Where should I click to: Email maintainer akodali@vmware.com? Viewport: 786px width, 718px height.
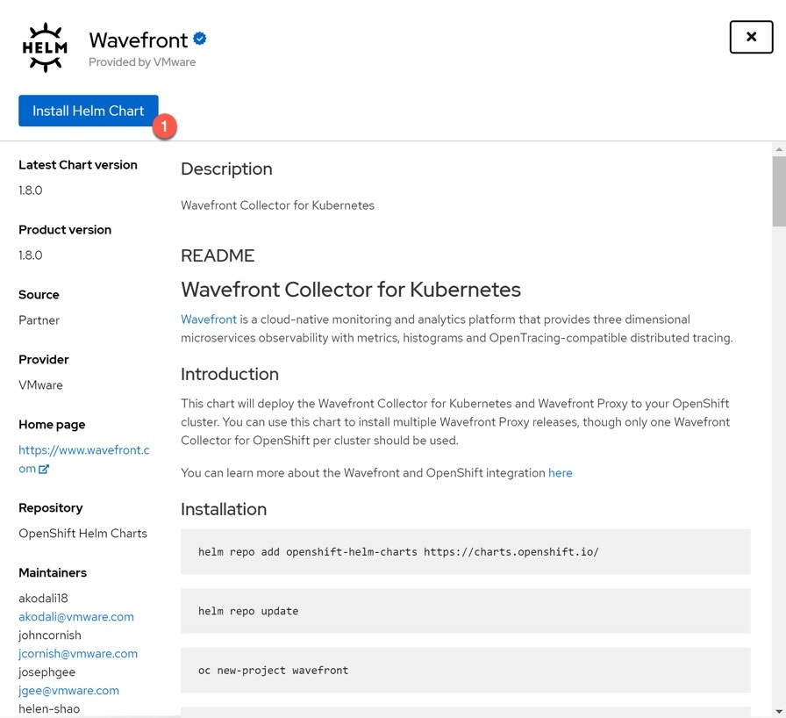pyautogui.click(x=76, y=617)
